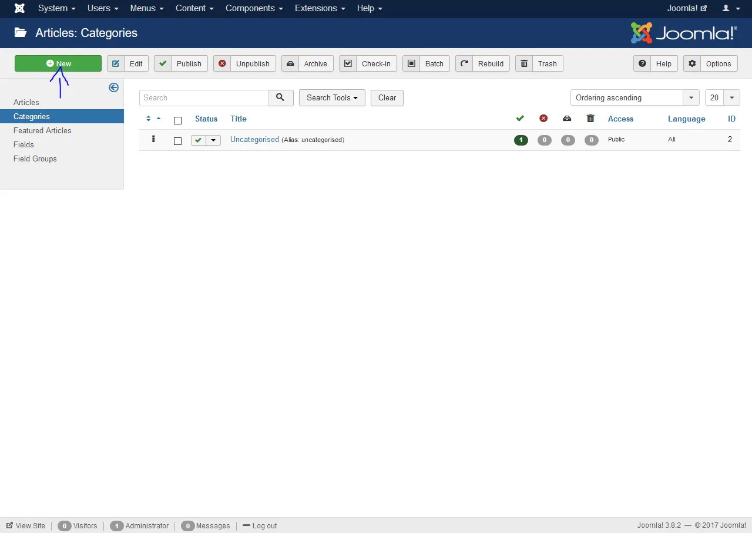Sort by Language column header
752x533 pixels.
[686, 119]
